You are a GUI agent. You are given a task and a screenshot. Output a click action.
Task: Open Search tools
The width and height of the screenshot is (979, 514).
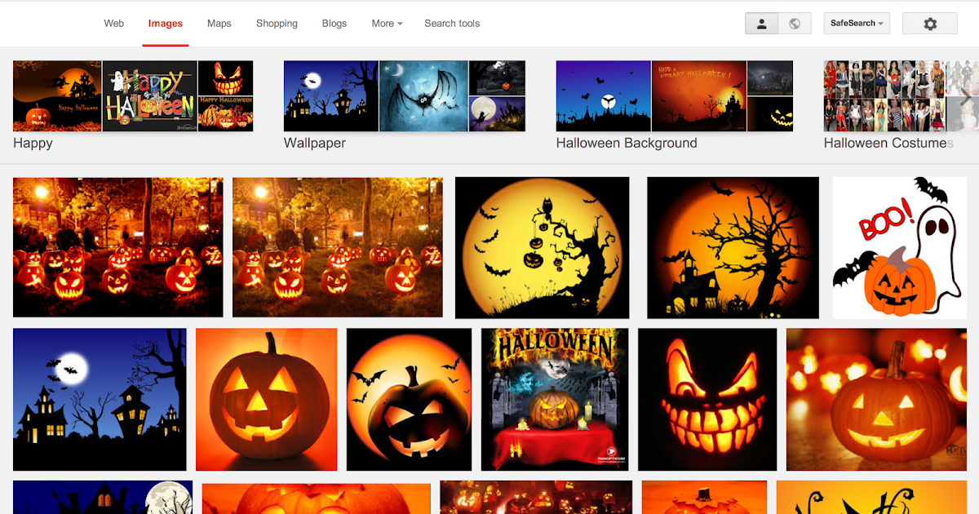(x=452, y=23)
